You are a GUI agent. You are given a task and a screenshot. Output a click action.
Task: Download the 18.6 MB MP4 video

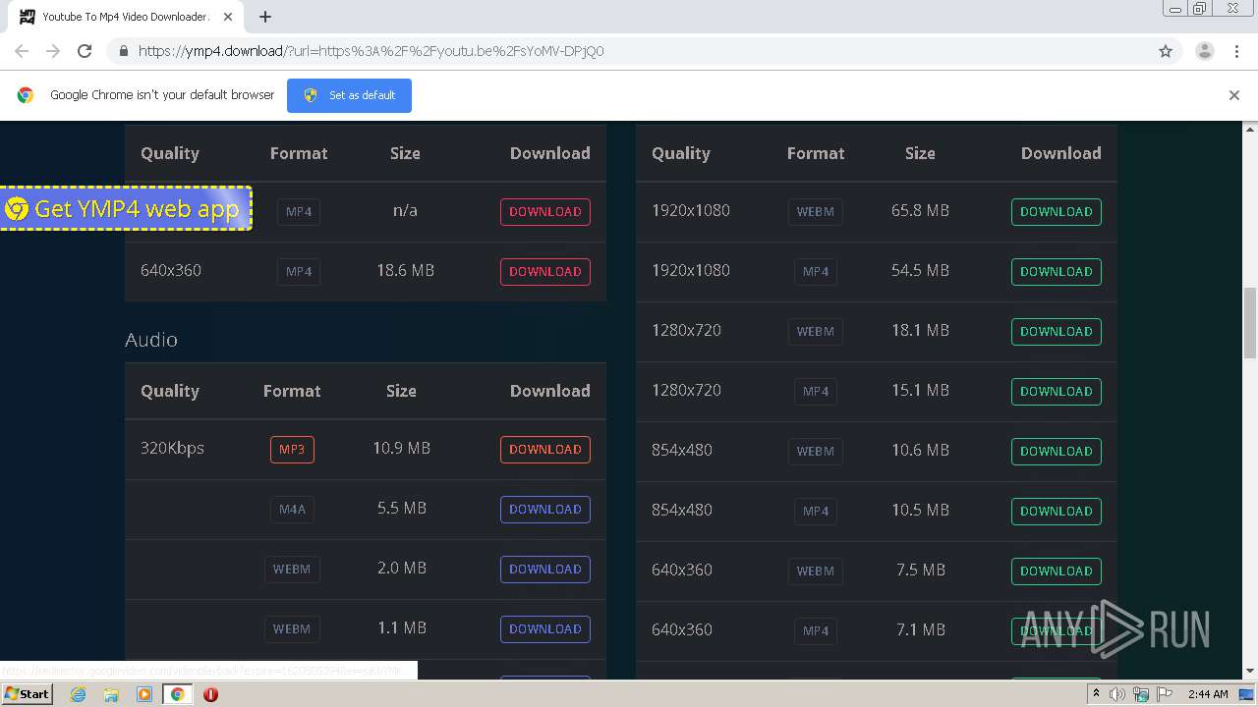click(x=545, y=272)
